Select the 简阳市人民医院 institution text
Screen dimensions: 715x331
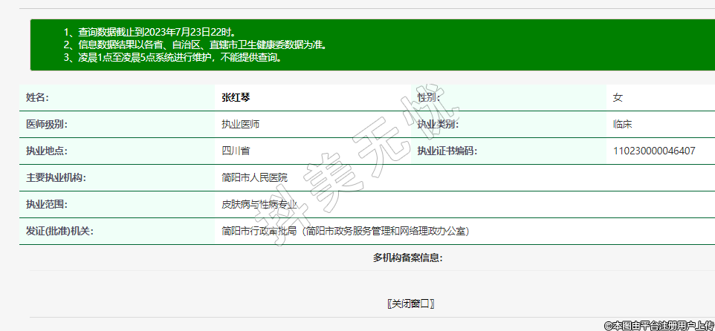pos(254,177)
